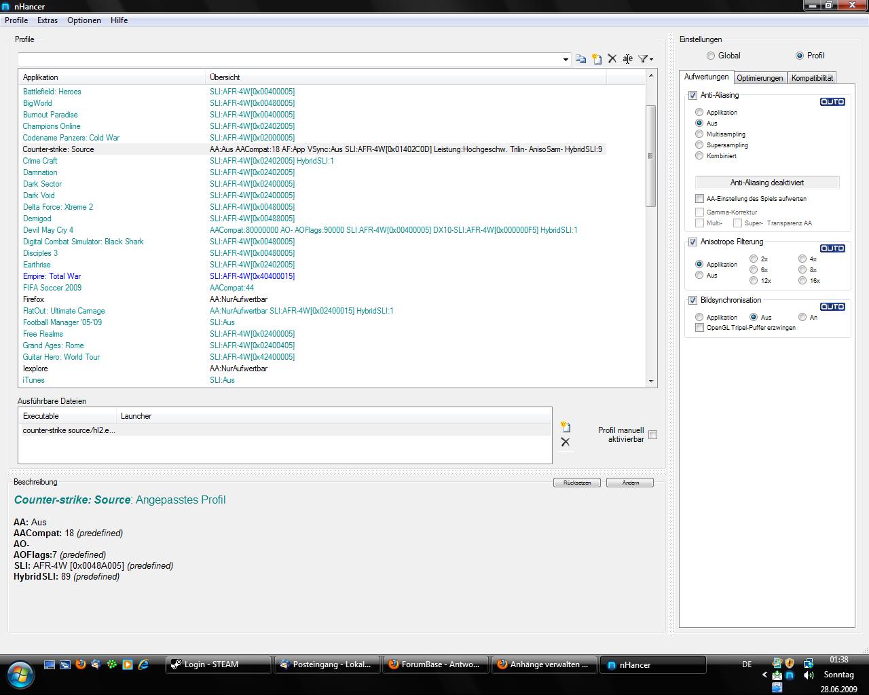Check Profil manuell aktivierbar
The width and height of the screenshot is (869, 695).
(x=653, y=435)
